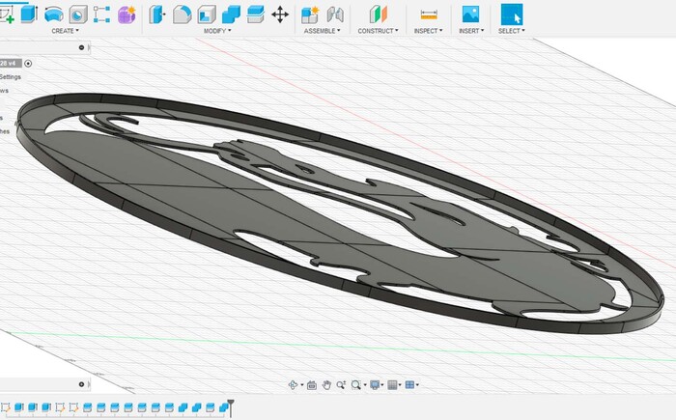Screen dimensions: 676x420
Task: Click the Insert image icon
Action: (x=470, y=14)
